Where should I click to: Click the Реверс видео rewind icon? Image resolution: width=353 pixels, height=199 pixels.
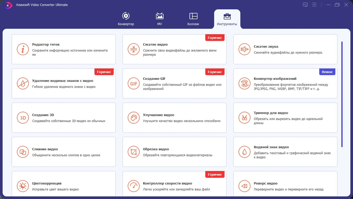click(x=244, y=186)
